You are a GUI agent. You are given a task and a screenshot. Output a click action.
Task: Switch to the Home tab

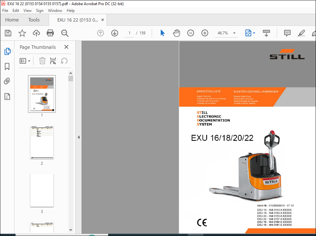point(12,20)
